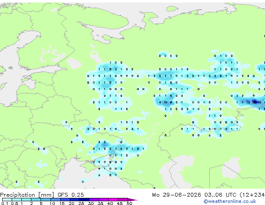
Task: Click the 0.1 to 0.5 mm legend color segment
Action: pyautogui.click(x=7, y=200)
